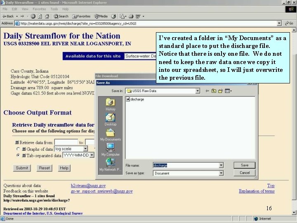Click the Top link
This screenshot has height=223, width=297.
point(271,186)
